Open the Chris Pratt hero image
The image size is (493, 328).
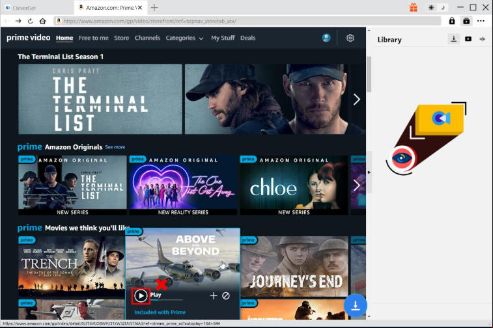click(275, 99)
